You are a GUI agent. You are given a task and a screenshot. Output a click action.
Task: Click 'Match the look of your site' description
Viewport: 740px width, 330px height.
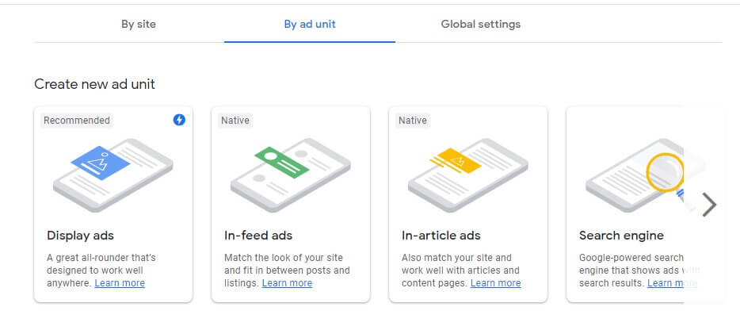[287, 271]
